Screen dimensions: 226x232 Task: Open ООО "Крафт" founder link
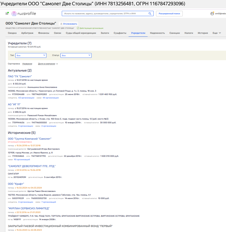[x=16, y=184]
